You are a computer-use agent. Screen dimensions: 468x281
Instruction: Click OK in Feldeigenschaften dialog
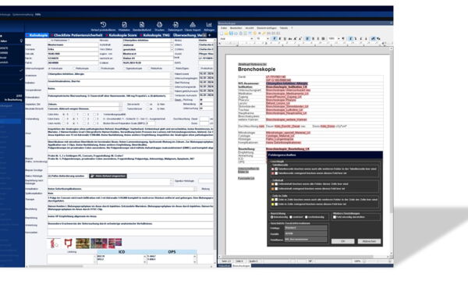[342, 241]
